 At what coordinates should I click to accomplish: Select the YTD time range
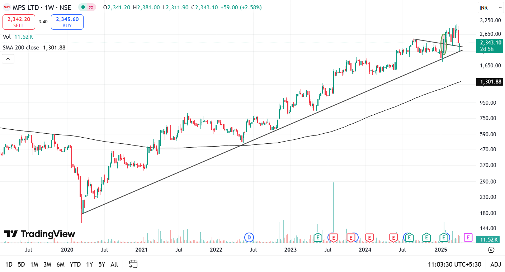75,264
